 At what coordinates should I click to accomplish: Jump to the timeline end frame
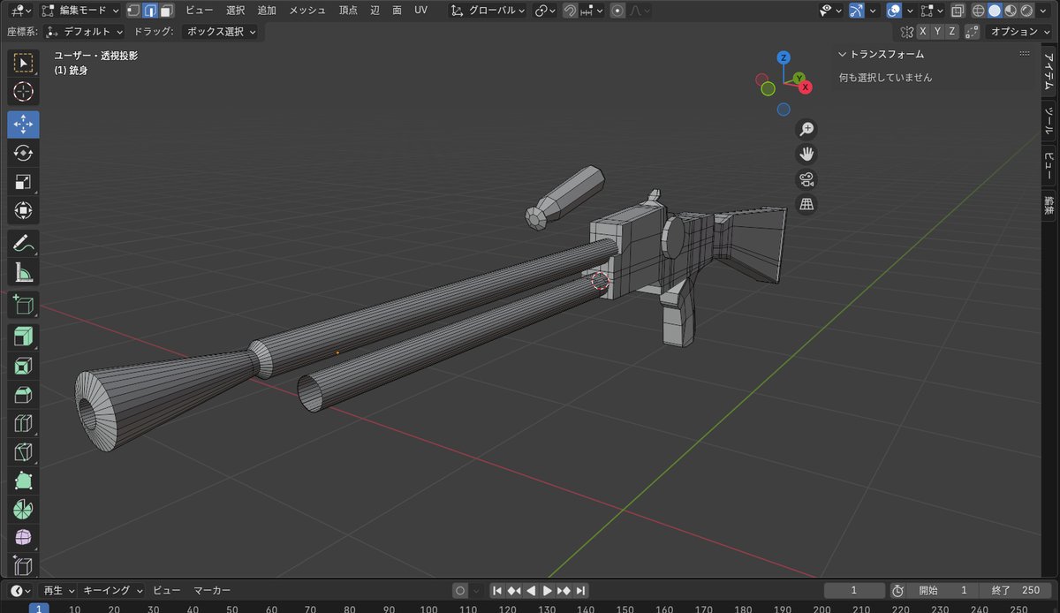tap(581, 590)
